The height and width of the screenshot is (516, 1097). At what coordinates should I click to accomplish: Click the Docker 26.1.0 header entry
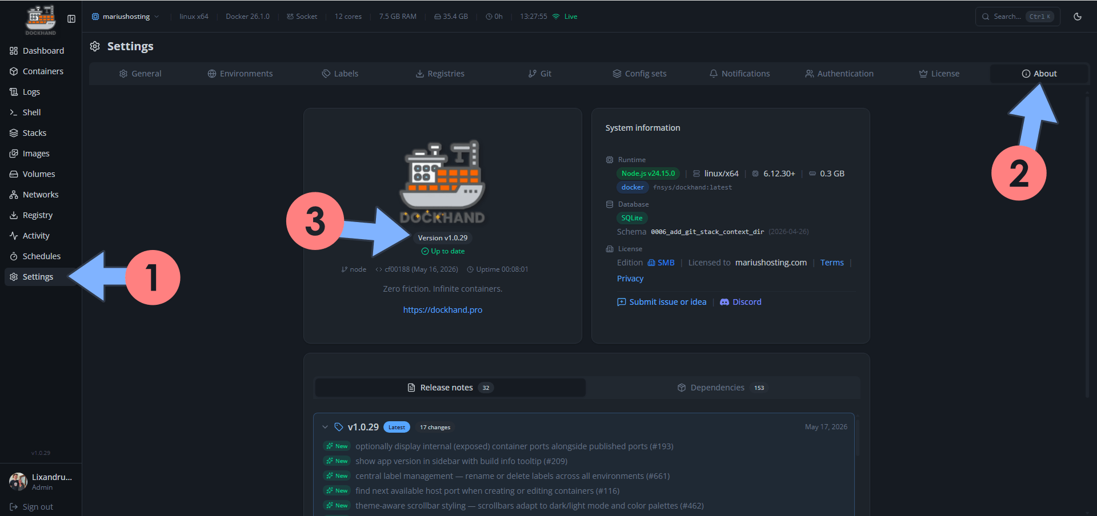247,17
